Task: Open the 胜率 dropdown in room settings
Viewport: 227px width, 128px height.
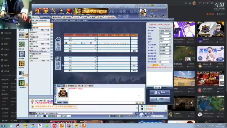Action: click(165, 42)
